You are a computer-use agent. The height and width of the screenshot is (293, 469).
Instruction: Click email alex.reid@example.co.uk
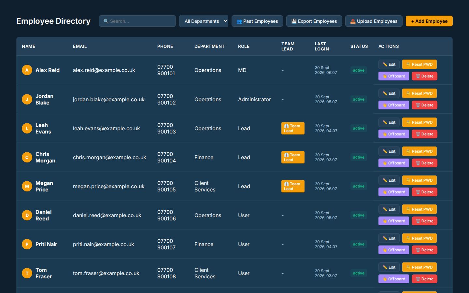(104, 70)
